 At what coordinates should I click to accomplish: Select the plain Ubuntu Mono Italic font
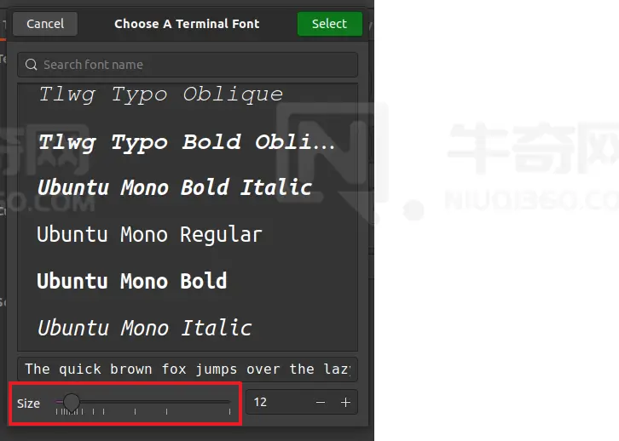click(x=188, y=328)
